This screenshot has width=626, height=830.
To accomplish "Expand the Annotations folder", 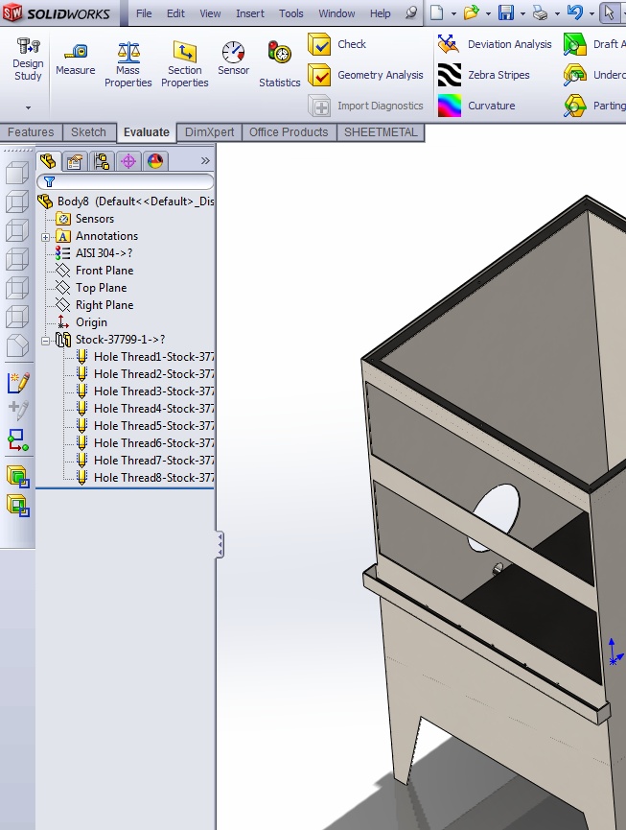I will 45,237.
